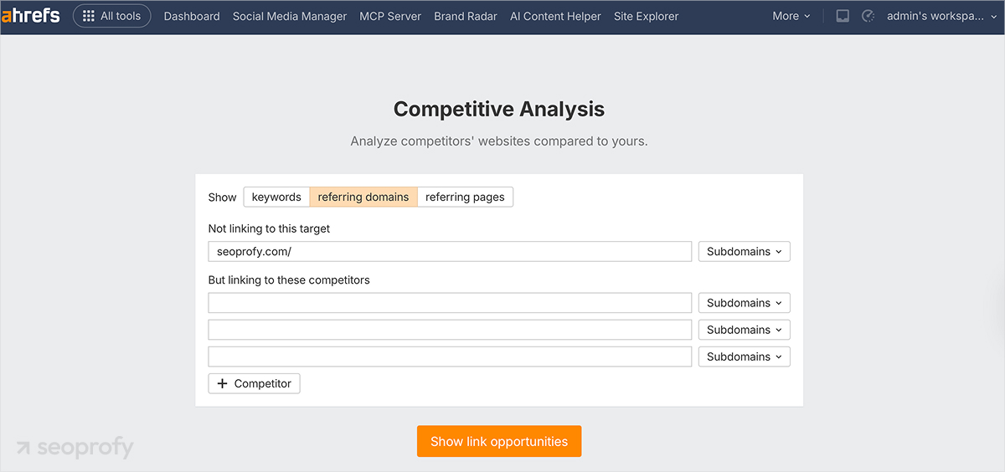Click the third competitor input field
1005x472 pixels.
(x=450, y=357)
